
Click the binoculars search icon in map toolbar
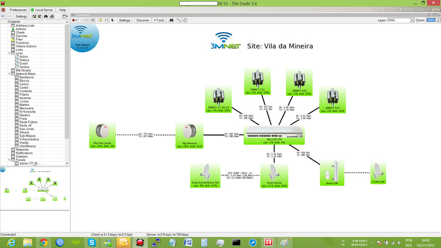point(171,20)
